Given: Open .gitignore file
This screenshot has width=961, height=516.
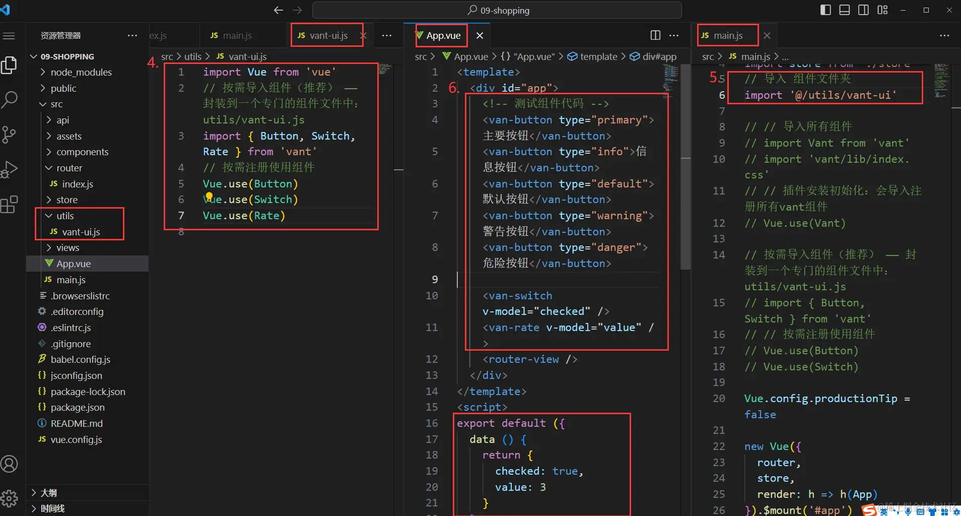Looking at the screenshot, I should 88,344.
